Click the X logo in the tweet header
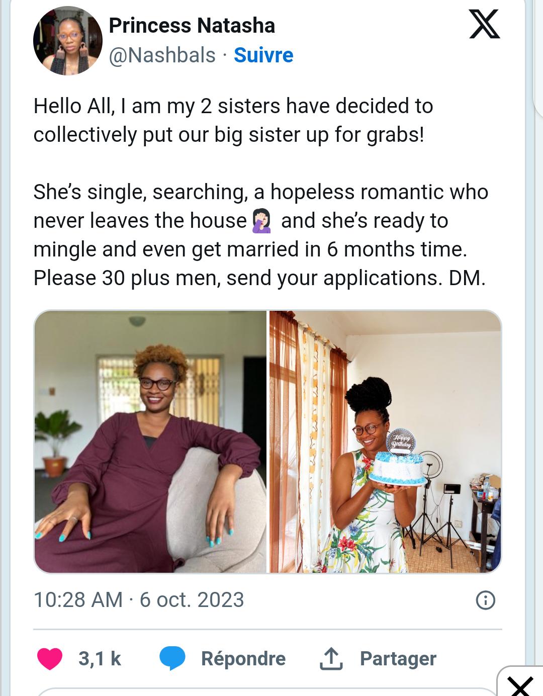Image resolution: width=543 pixels, height=696 pixels. click(x=484, y=24)
